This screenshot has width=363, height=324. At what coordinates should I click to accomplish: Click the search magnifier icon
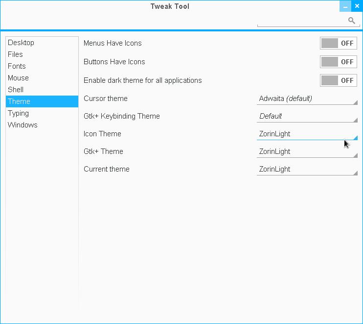pyautogui.click(x=351, y=20)
